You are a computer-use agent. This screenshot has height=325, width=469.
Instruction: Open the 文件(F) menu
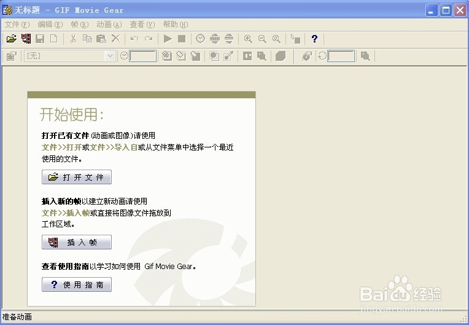17,24
